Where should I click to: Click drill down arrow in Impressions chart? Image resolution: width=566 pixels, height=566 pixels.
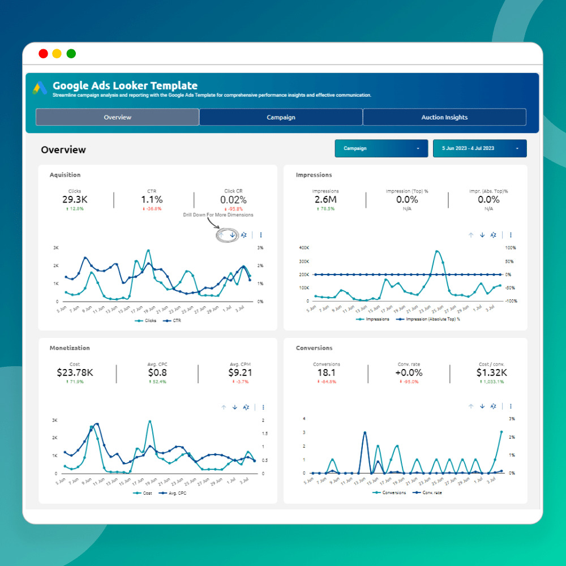tap(482, 235)
